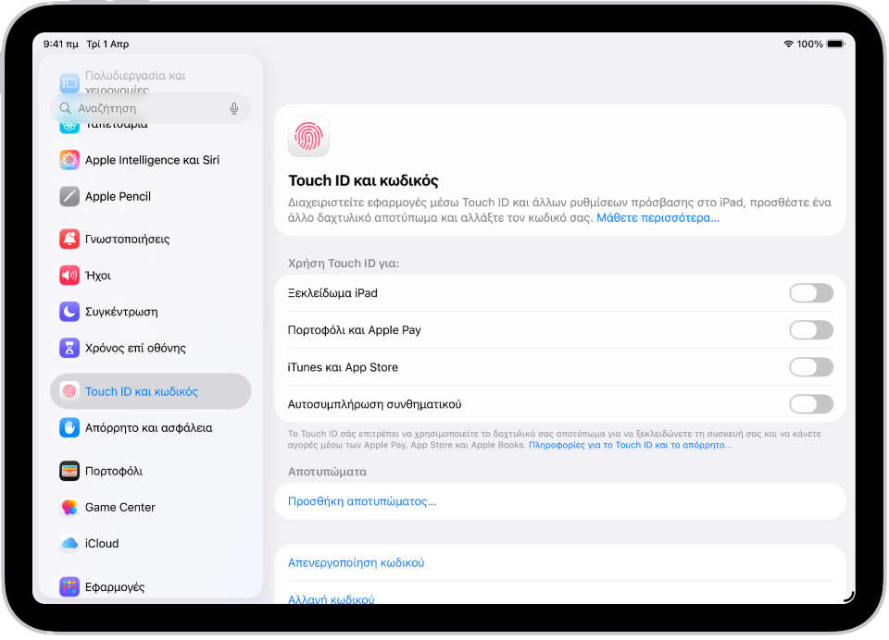Open Ήχοι settings
889x640 pixels.
pos(151,276)
